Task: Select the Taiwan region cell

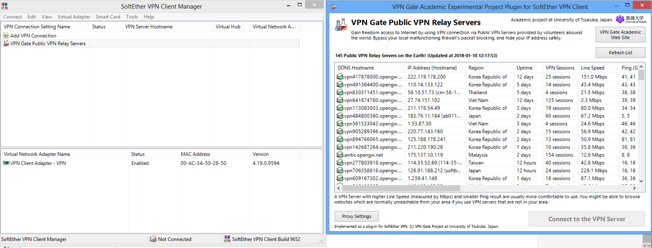Action: [x=476, y=162]
